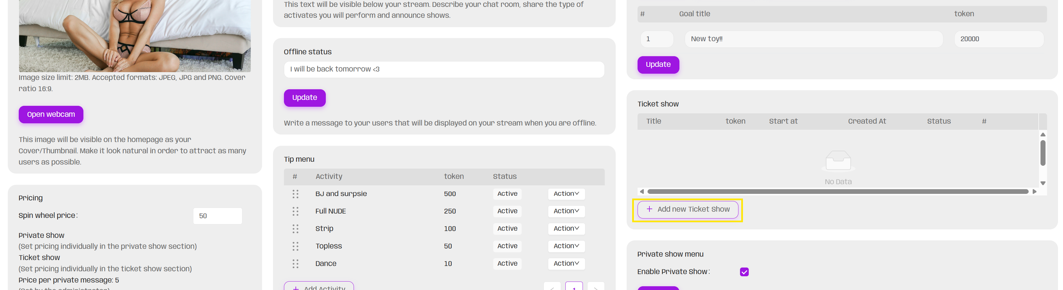Click the Ticket show horizontal scrollbar track
The height and width of the screenshot is (290, 1063).
click(x=838, y=191)
